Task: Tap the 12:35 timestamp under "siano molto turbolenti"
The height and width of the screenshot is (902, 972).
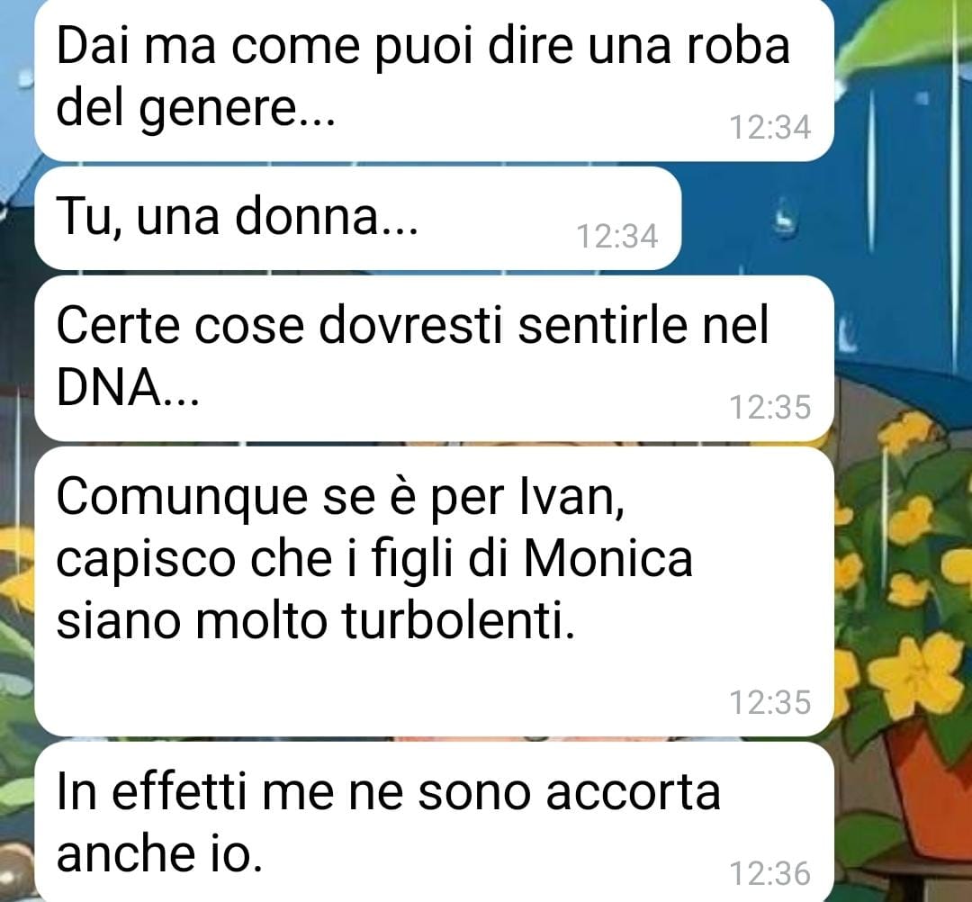Action: point(769,703)
